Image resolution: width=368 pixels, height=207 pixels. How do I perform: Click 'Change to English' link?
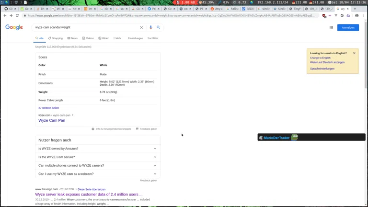pyautogui.click(x=320, y=57)
